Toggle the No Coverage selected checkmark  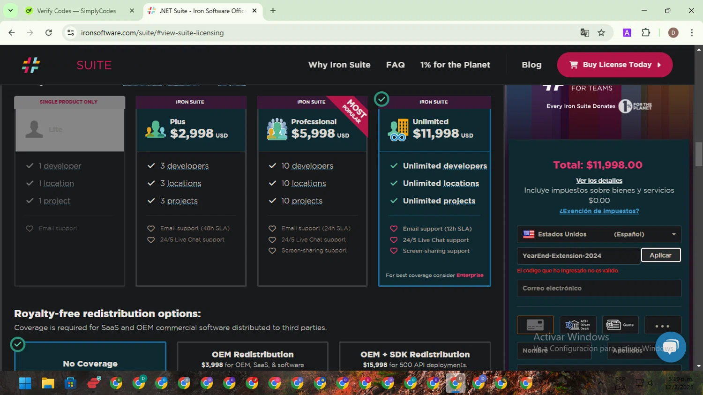18,344
